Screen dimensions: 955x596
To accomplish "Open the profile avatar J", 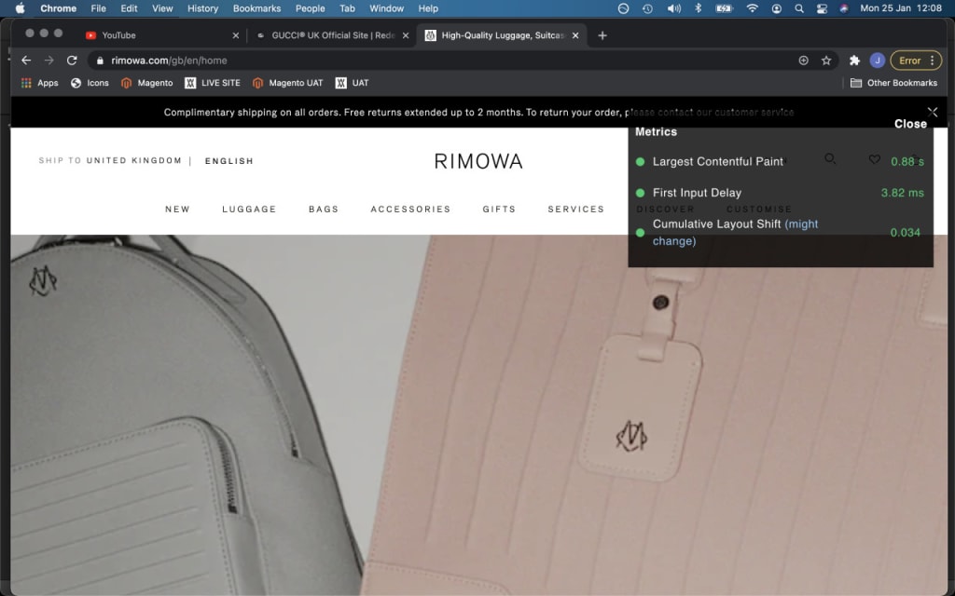I will [877, 61].
